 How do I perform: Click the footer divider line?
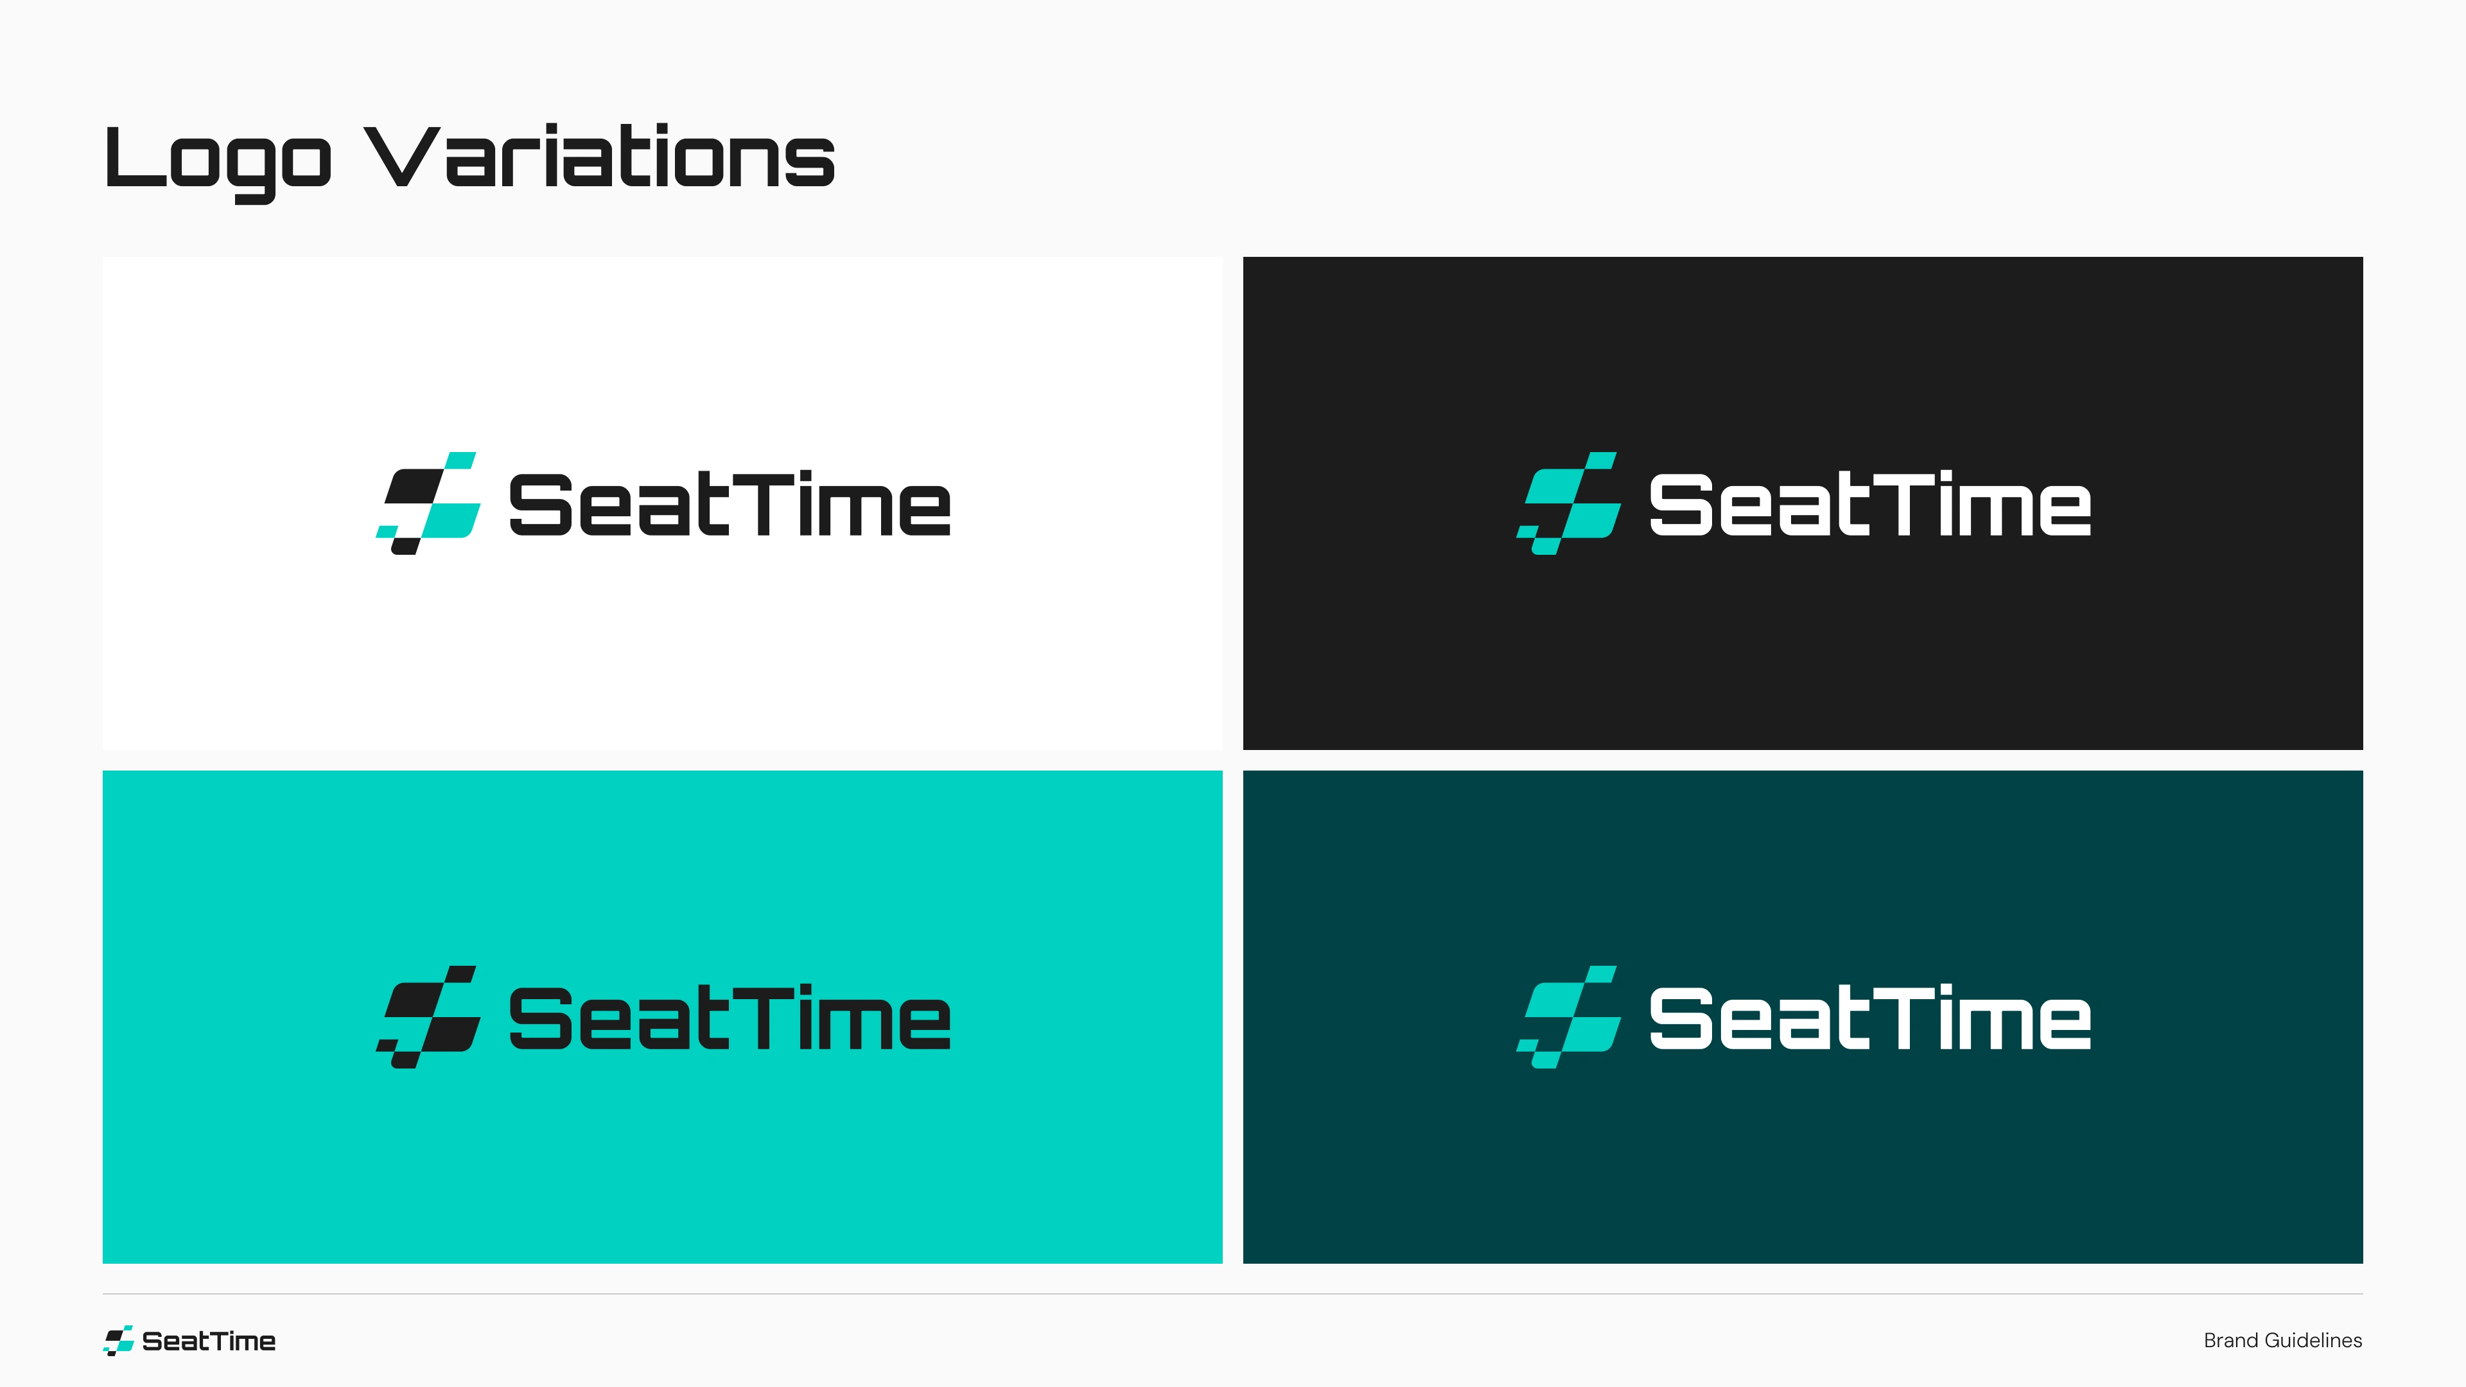1233,1294
